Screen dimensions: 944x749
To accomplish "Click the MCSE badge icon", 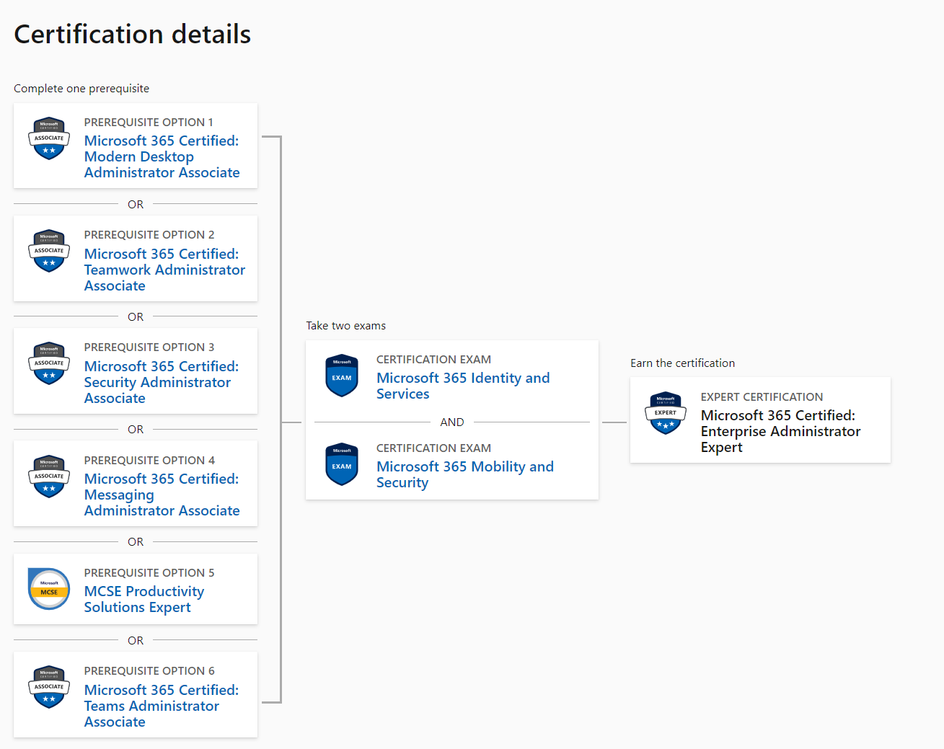I will click(x=49, y=589).
